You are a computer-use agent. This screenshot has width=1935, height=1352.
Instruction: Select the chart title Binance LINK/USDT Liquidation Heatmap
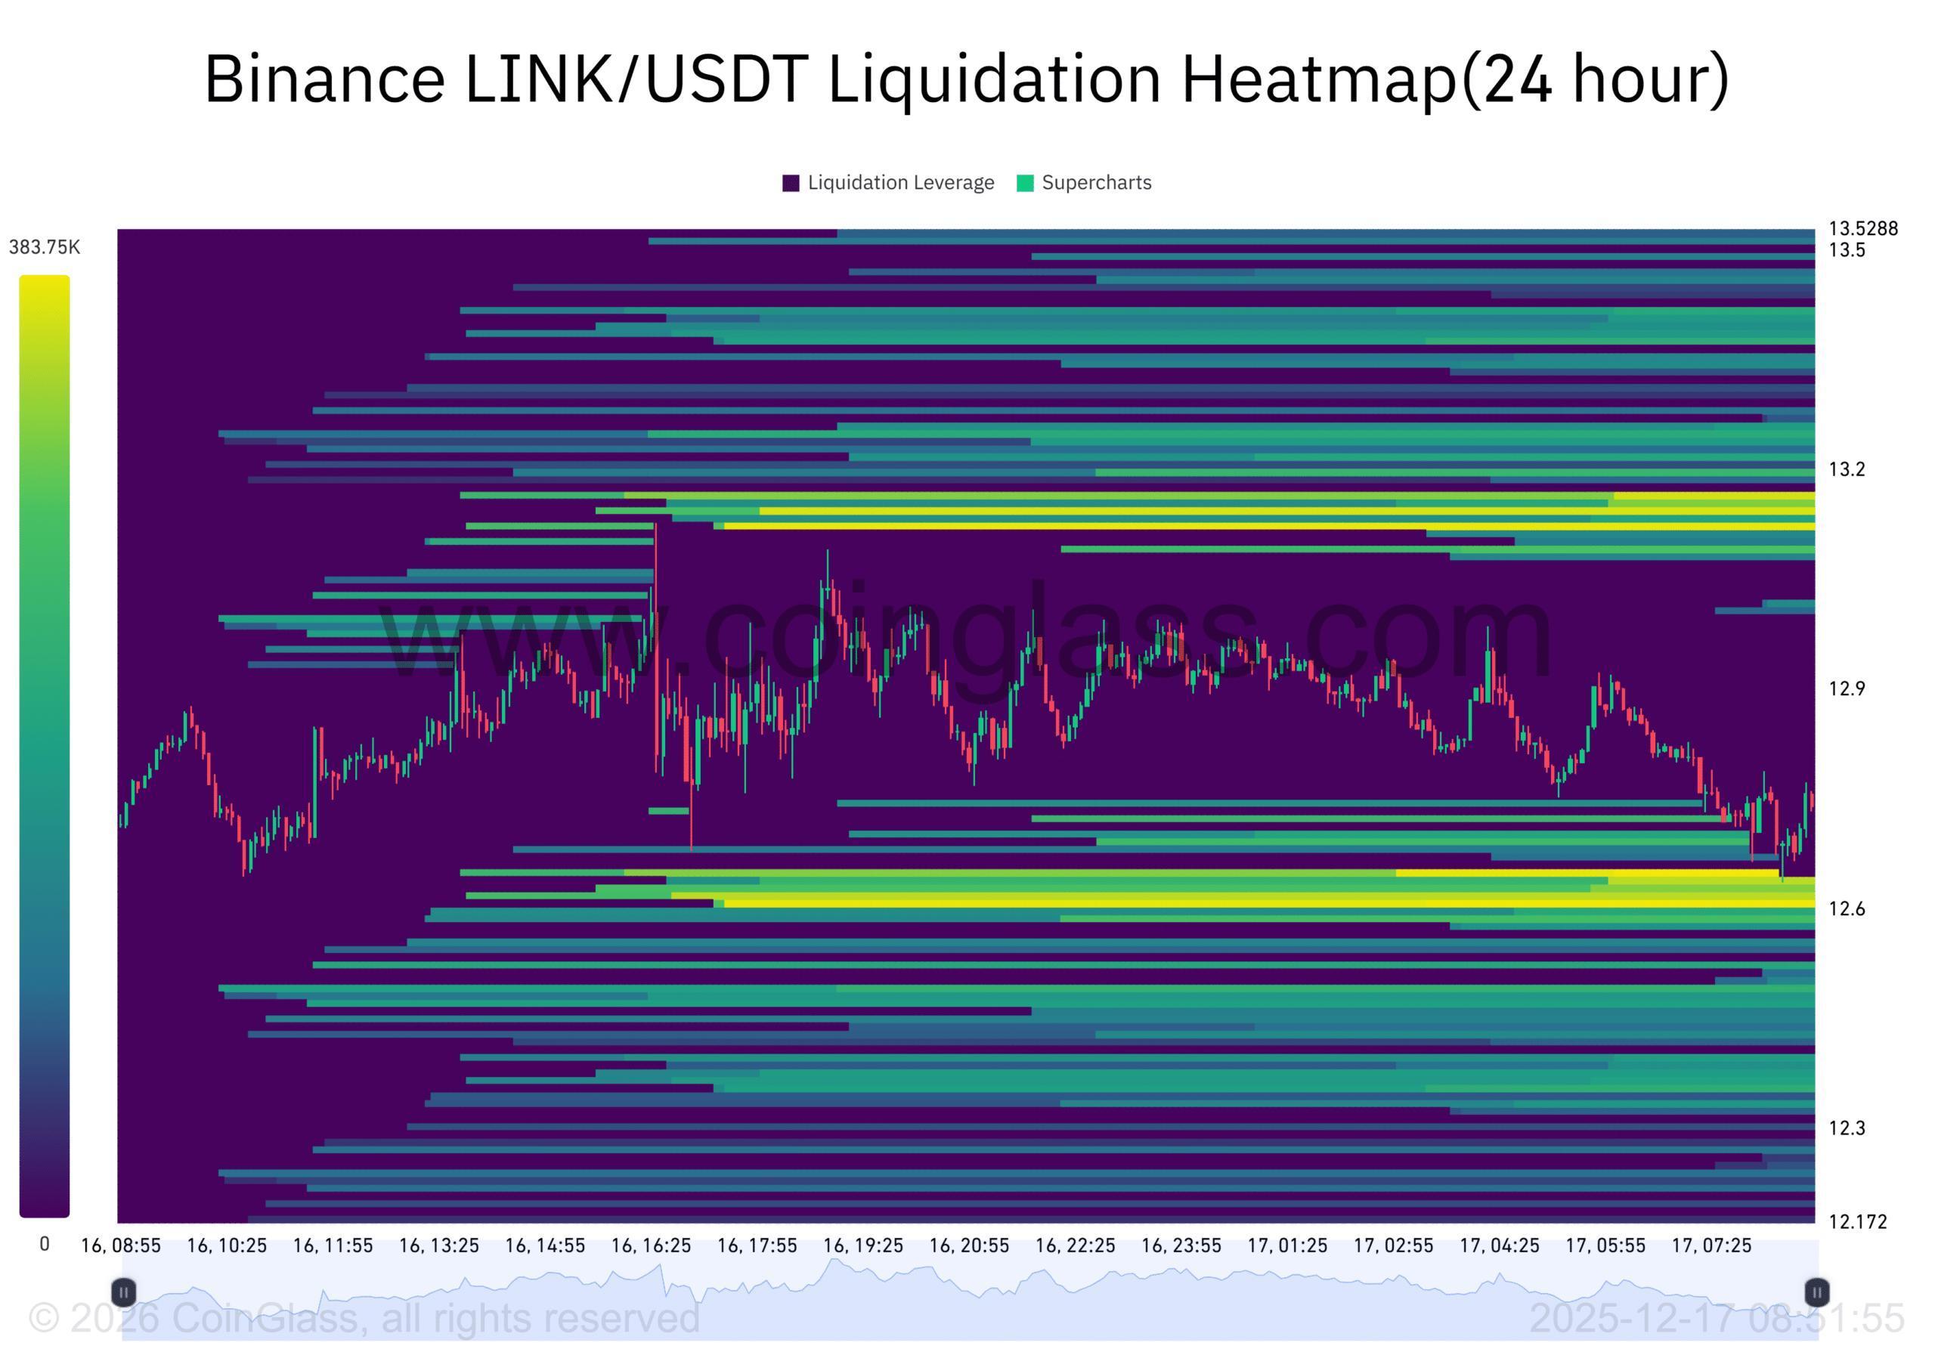point(966,80)
